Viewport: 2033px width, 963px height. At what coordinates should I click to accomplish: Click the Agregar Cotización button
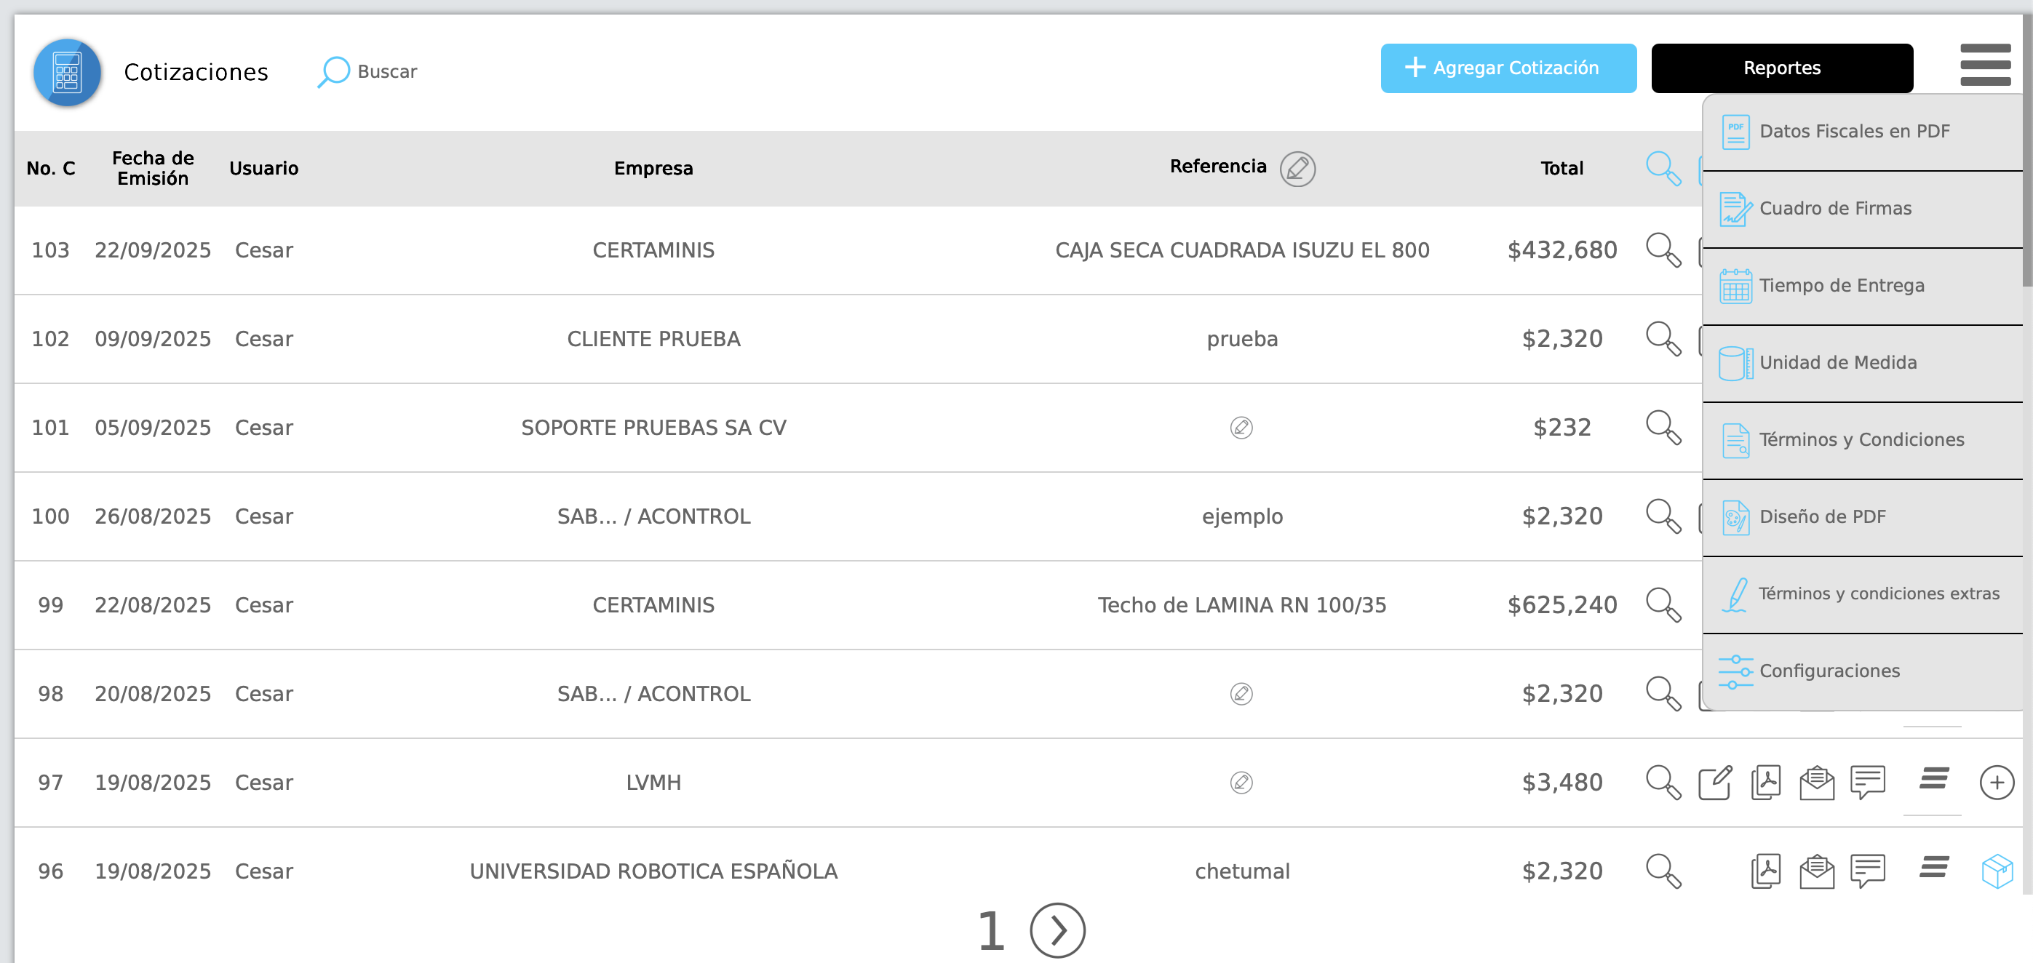(x=1508, y=68)
